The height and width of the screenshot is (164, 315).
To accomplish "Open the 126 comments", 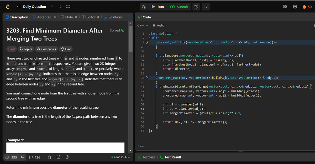I will [x=35, y=157].
